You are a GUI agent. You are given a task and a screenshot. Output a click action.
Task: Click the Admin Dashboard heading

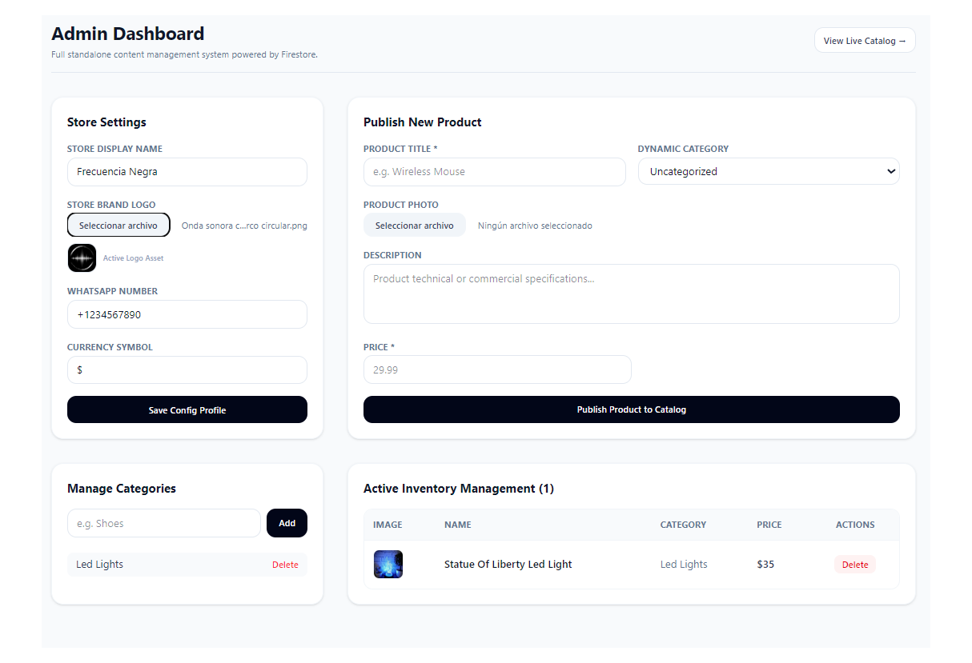pyautogui.click(x=128, y=34)
